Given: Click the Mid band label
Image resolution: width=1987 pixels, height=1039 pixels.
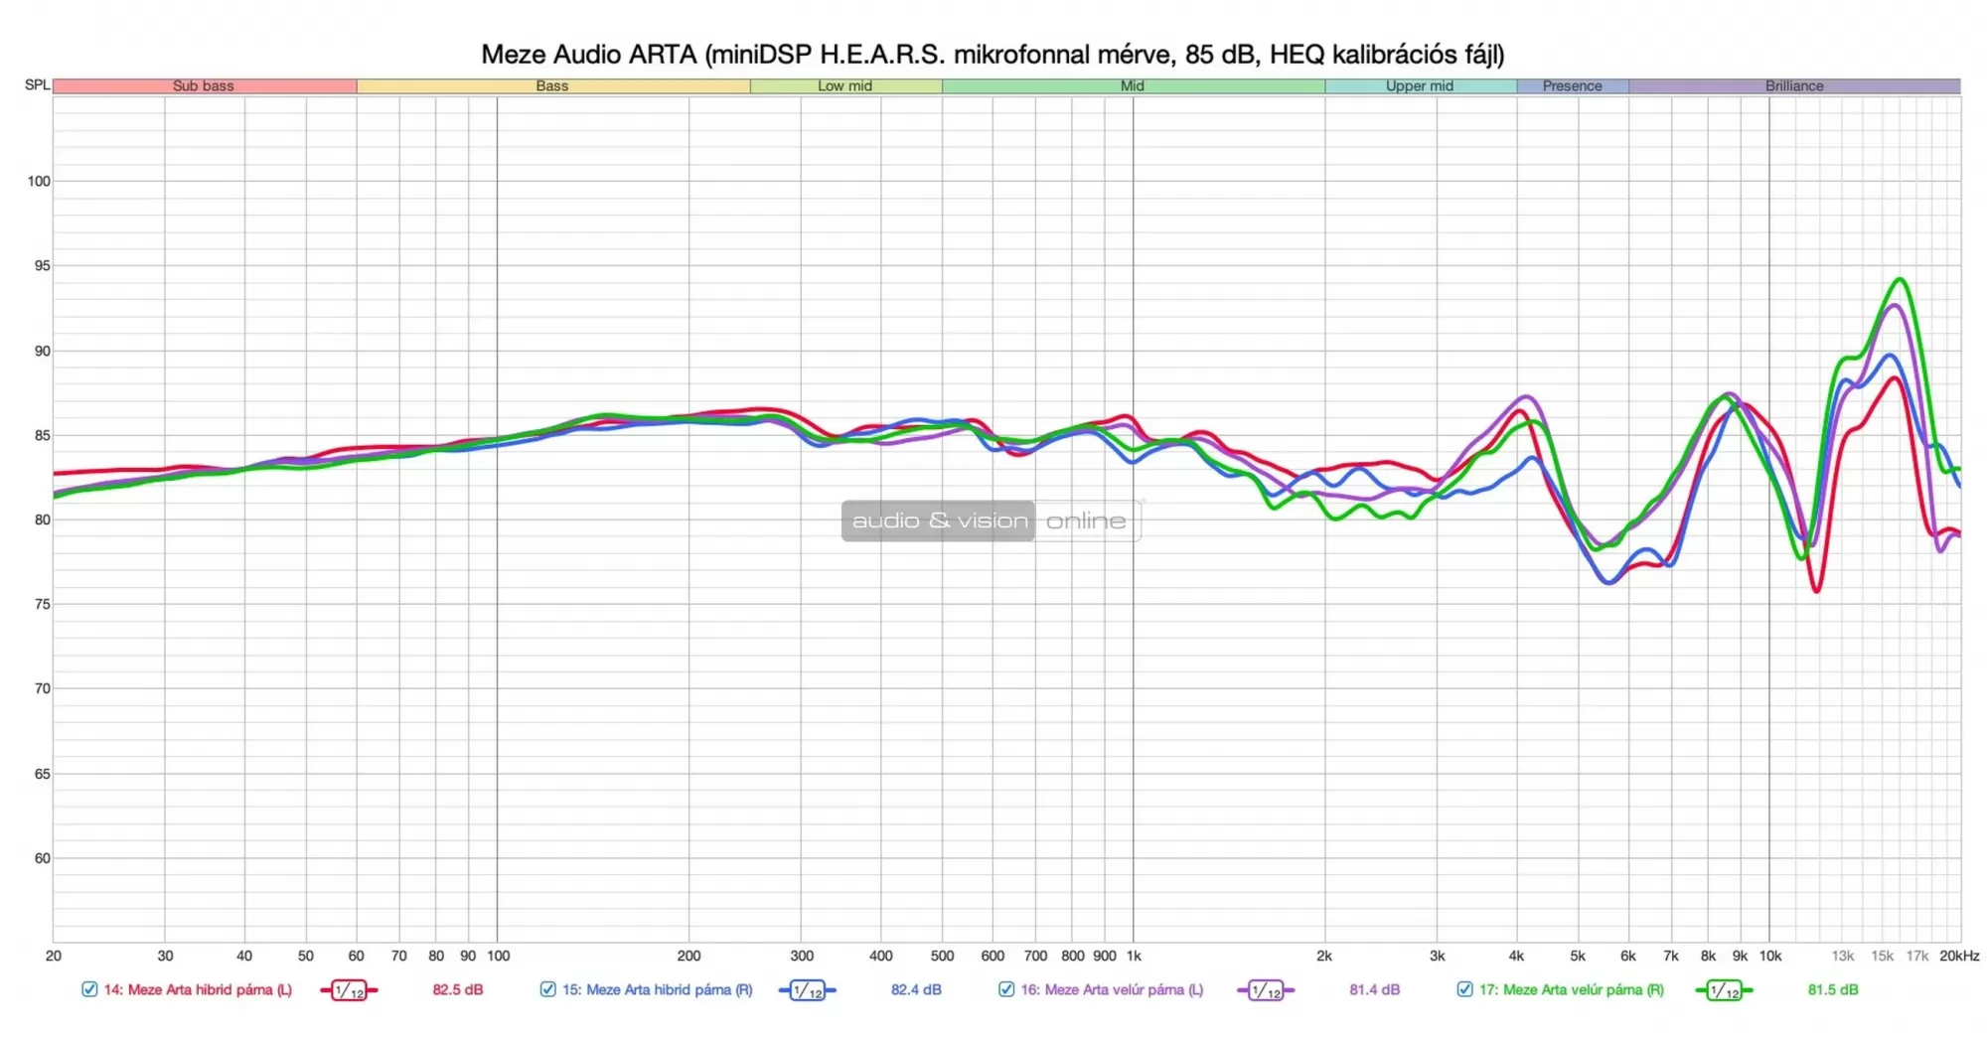Looking at the screenshot, I should 1133,86.
